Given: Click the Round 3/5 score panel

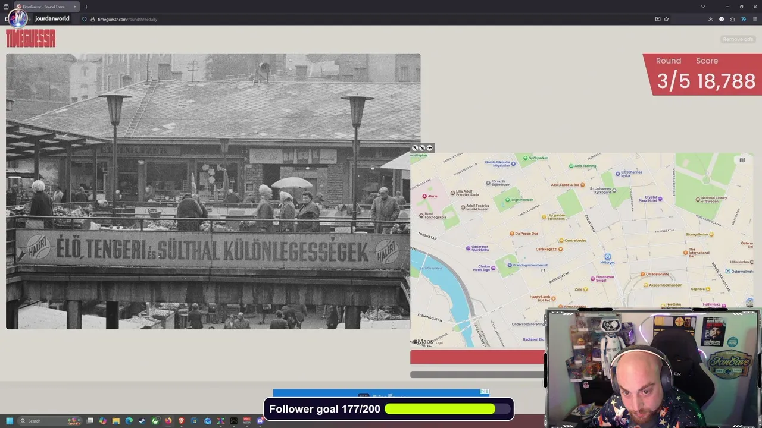Looking at the screenshot, I should point(702,74).
